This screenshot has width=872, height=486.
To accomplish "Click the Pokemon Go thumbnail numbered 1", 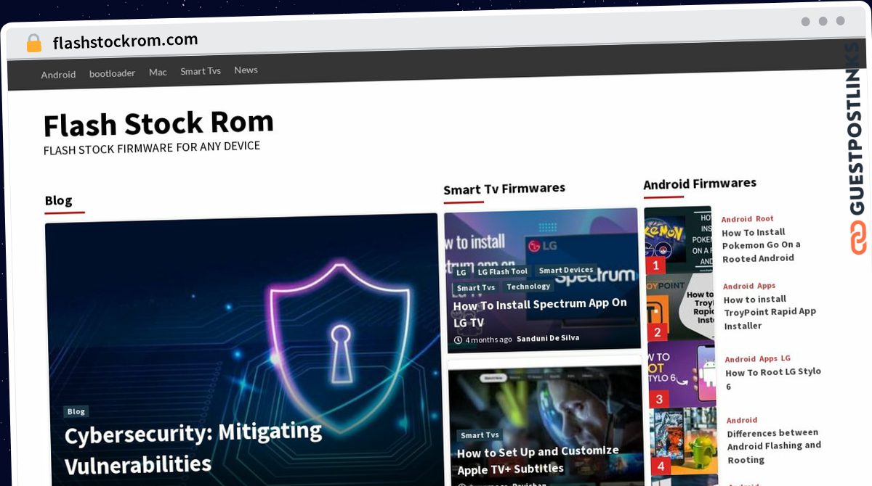I will point(679,240).
